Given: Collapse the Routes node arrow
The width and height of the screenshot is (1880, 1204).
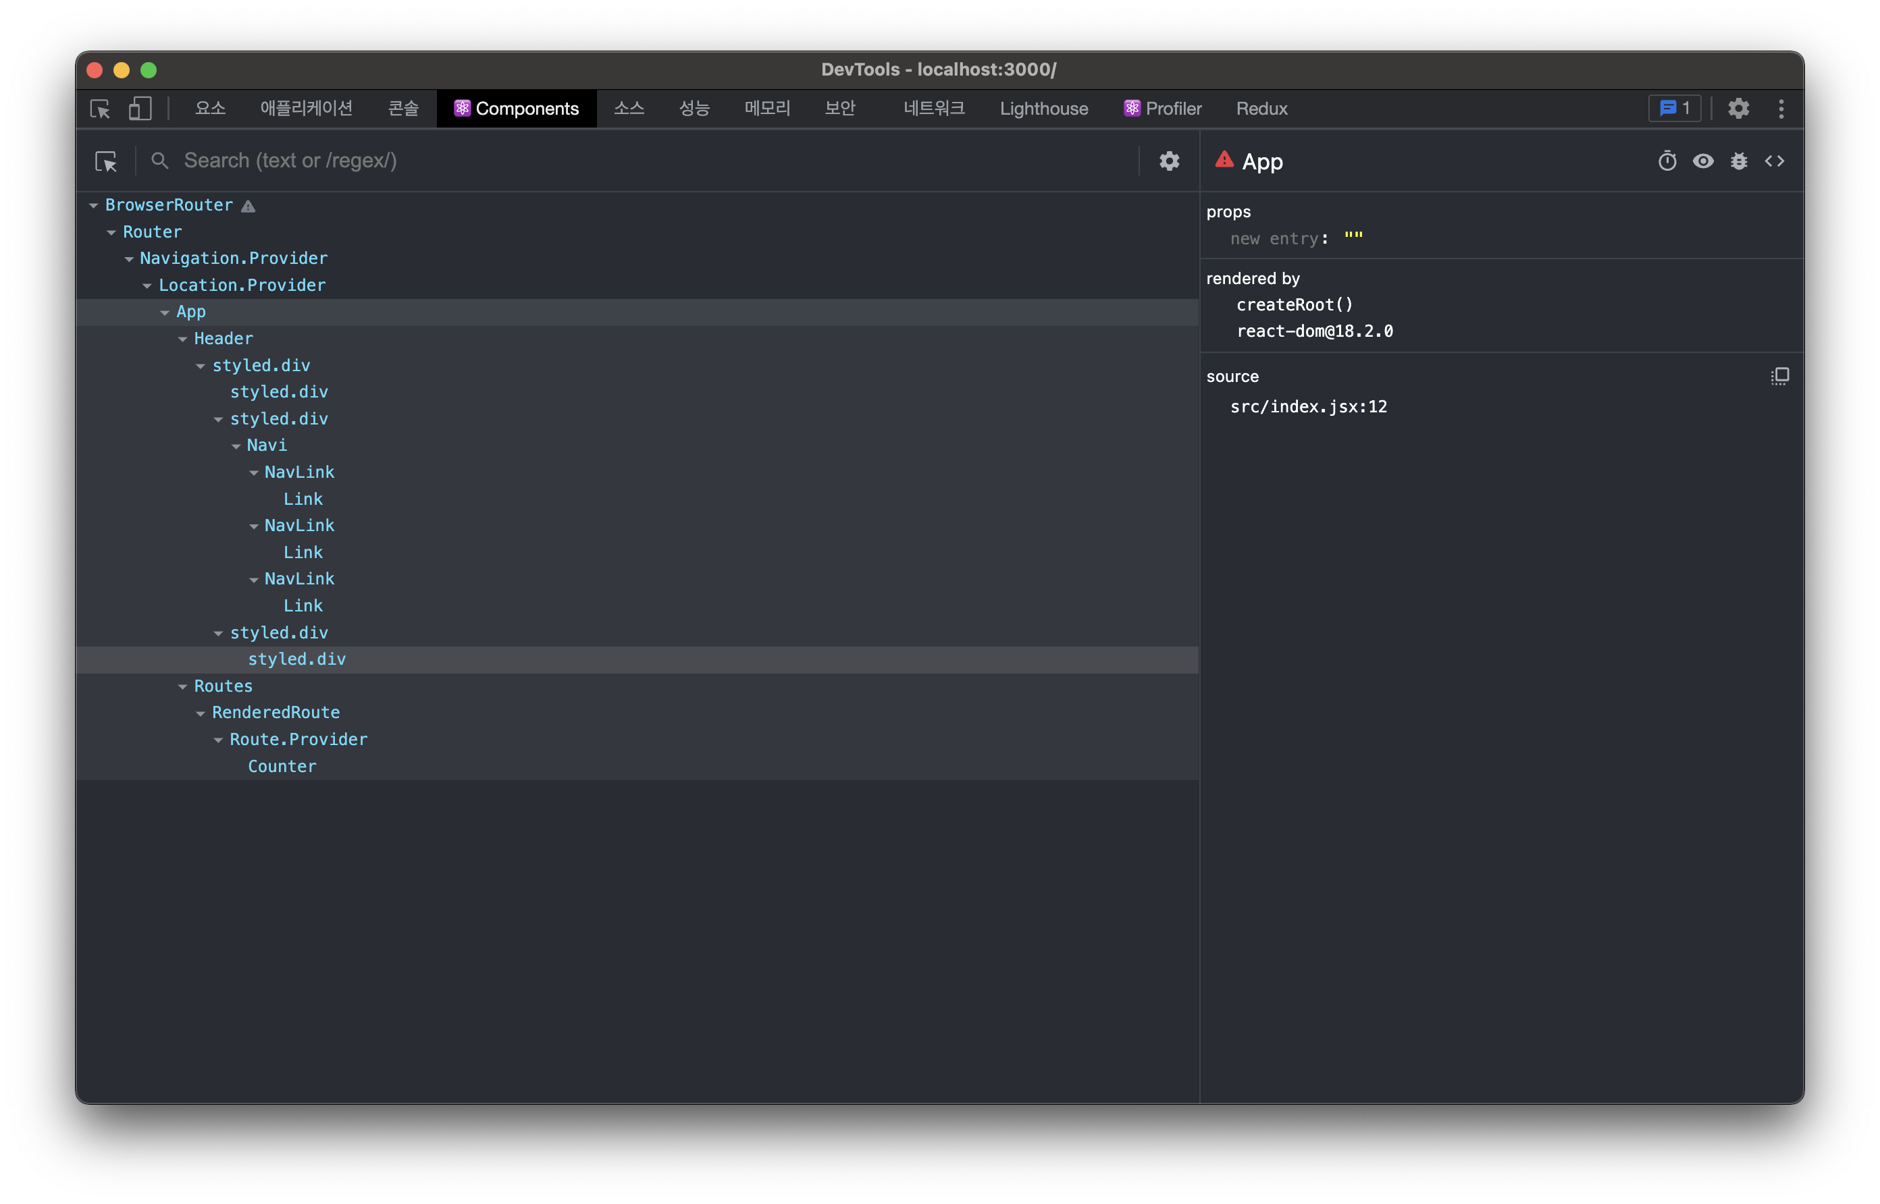Looking at the screenshot, I should coord(182,686).
